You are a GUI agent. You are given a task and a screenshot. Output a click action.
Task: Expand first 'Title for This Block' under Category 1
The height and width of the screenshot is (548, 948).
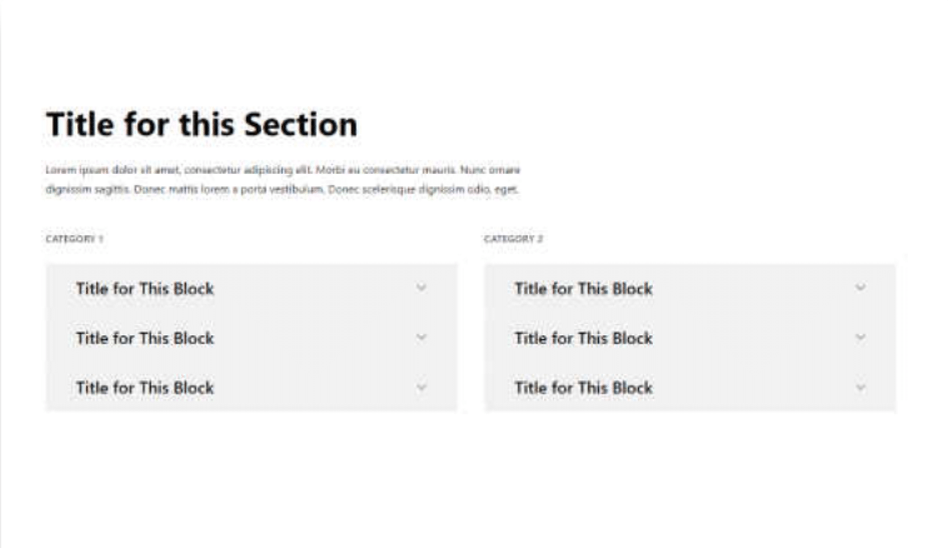(145, 289)
